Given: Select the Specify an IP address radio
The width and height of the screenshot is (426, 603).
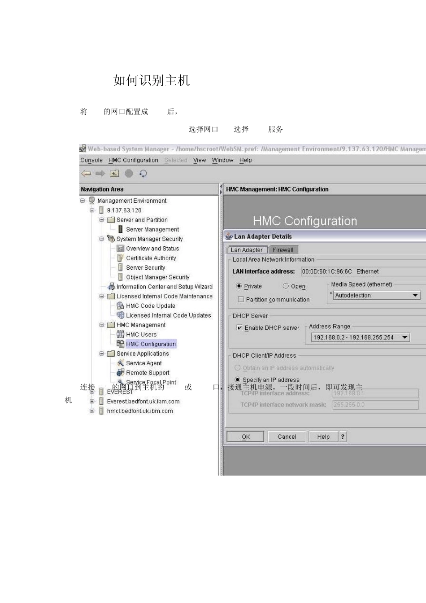Looking at the screenshot, I should coord(238,380).
